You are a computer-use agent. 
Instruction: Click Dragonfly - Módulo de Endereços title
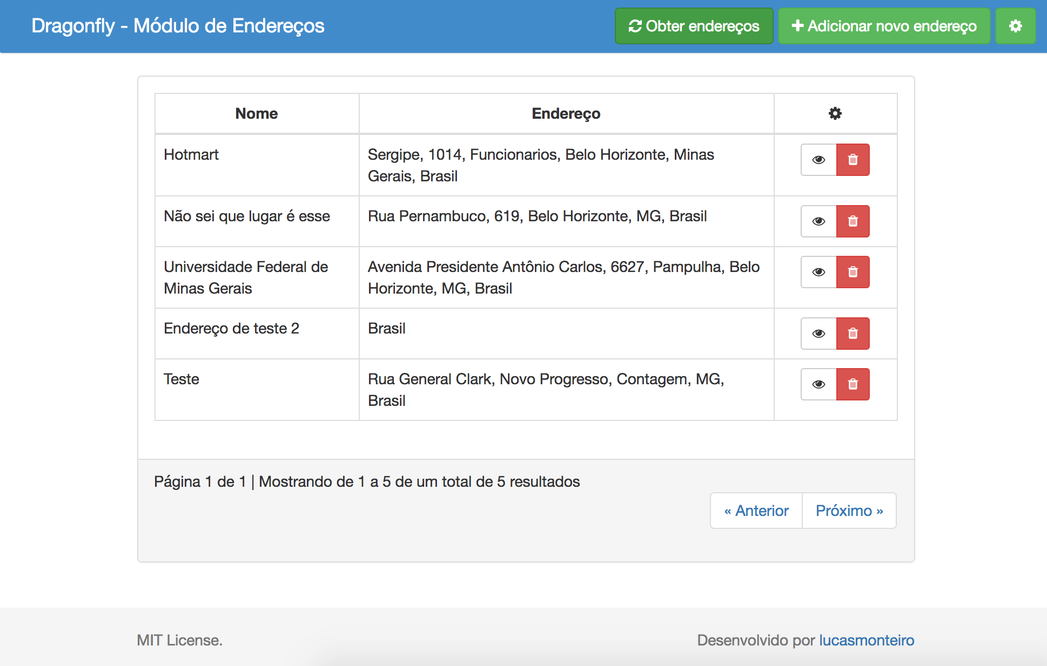tap(178, 26)
